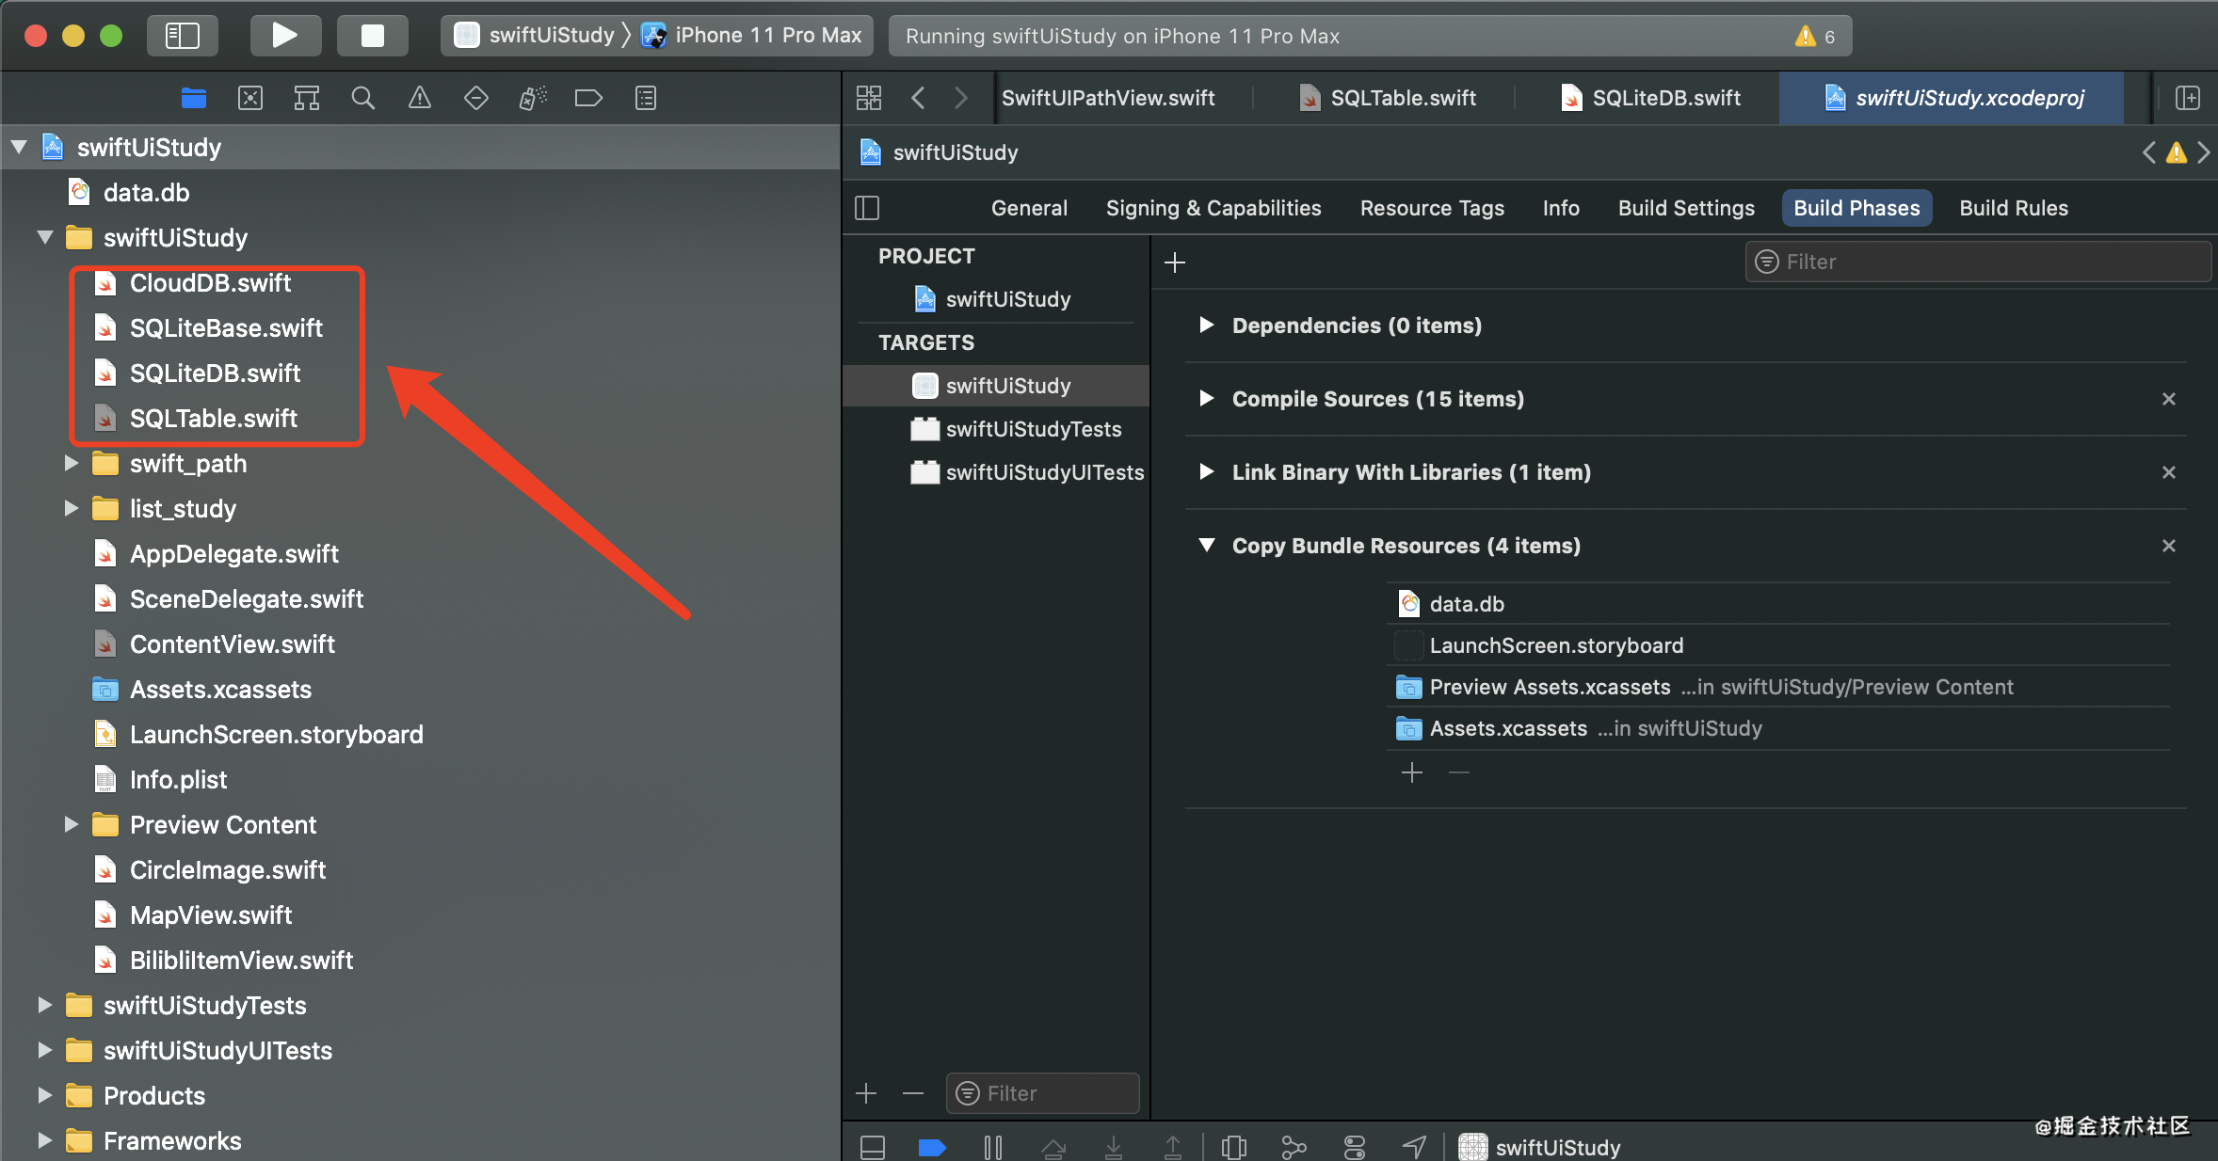Expand the swift_path folder
The width and height of the screenshot is (2218, 1161).
[71, 463]
